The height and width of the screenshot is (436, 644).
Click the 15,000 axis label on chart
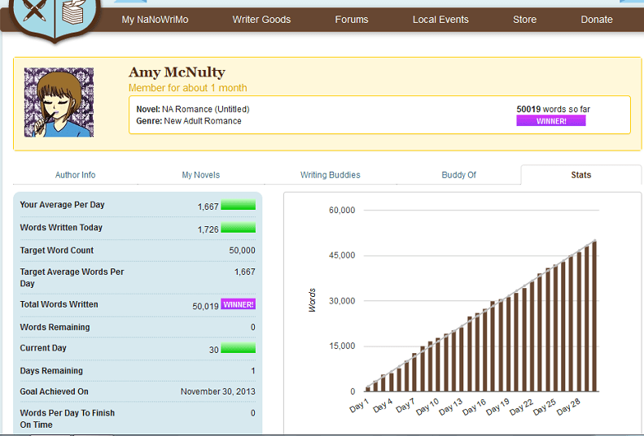pyautogui.click(x=342, y=346)
